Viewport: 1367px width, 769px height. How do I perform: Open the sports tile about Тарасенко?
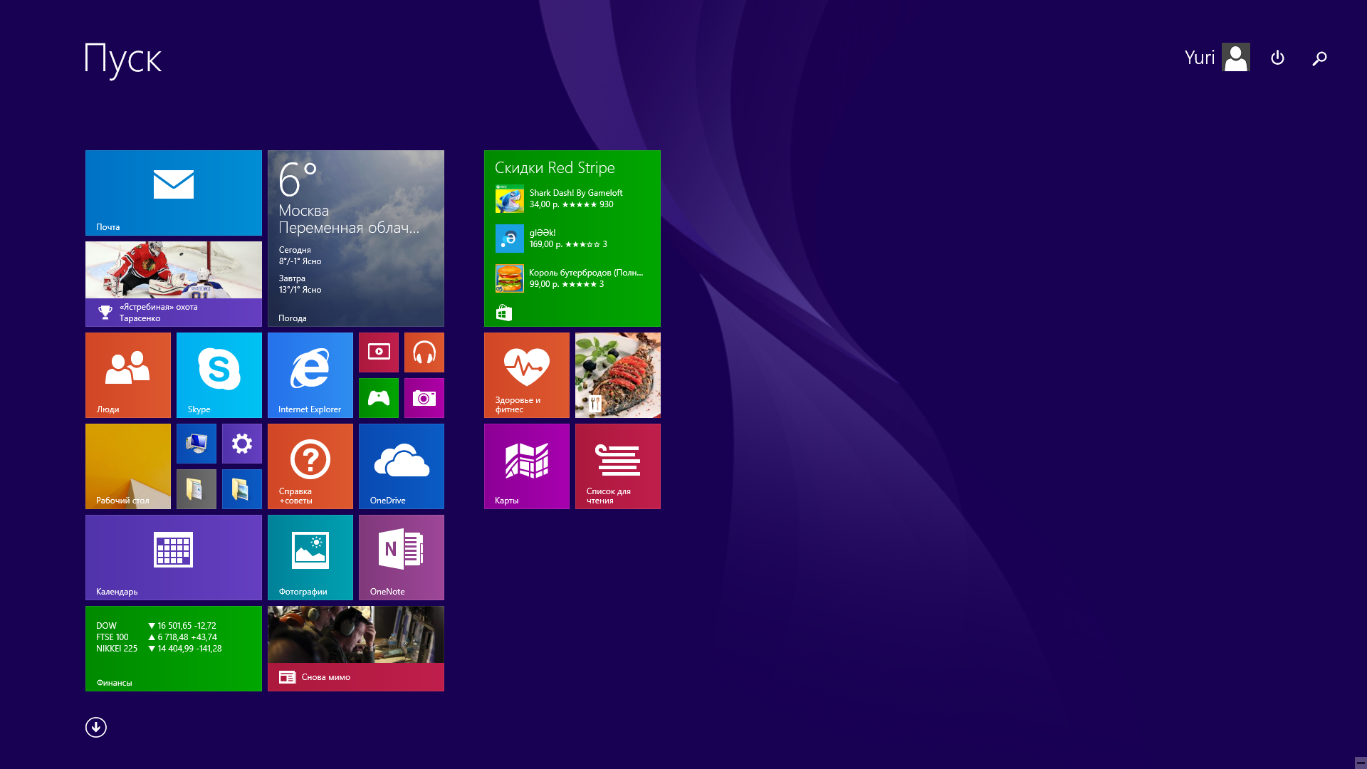[x=174, y=284]
